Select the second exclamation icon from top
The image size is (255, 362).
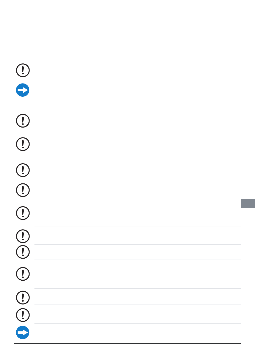23,121
